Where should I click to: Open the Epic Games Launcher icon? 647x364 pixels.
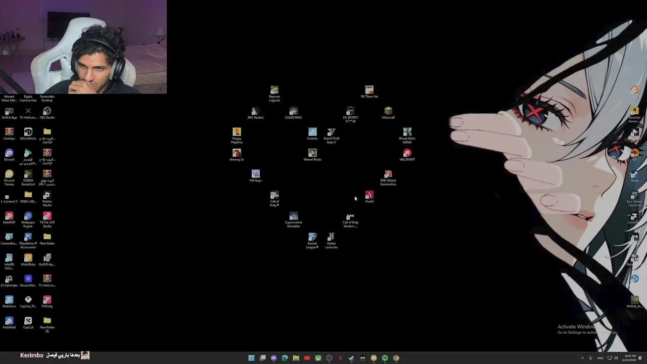[634, 199]
